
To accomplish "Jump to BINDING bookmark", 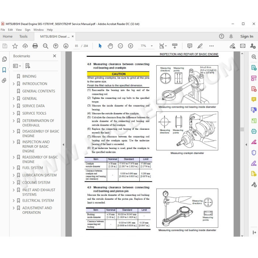I will click(x=29, y=76).
